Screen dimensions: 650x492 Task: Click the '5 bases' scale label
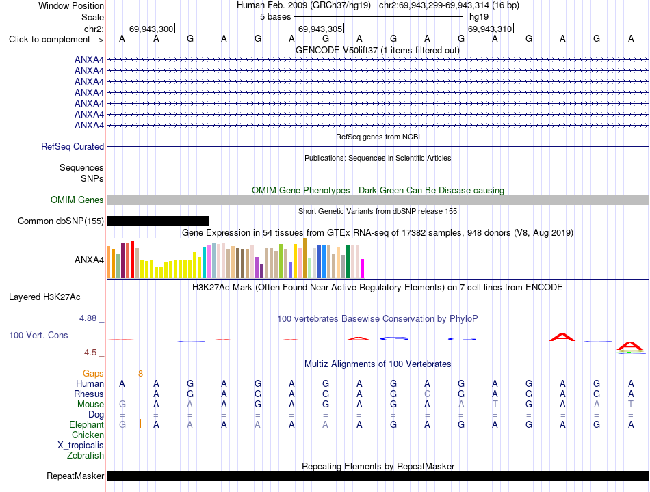[x=275, y=17]
